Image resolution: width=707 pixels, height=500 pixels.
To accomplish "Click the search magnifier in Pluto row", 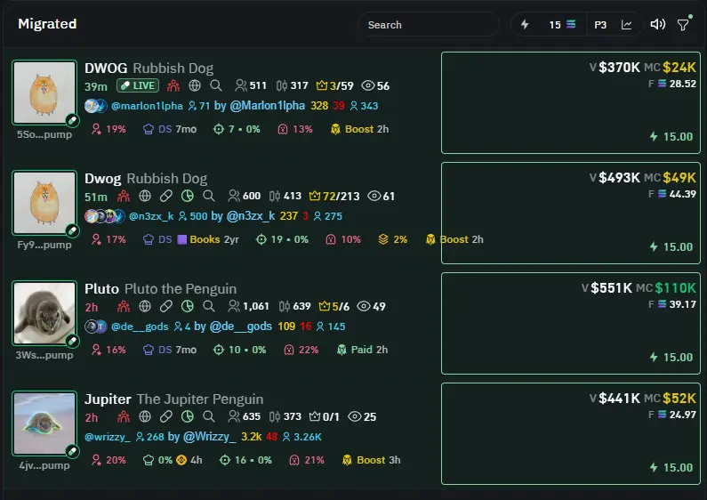I will 208,306.
